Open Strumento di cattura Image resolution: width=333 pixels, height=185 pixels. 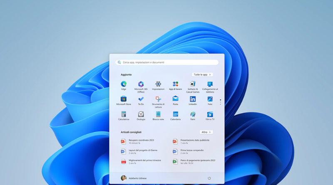pos(158,102)
